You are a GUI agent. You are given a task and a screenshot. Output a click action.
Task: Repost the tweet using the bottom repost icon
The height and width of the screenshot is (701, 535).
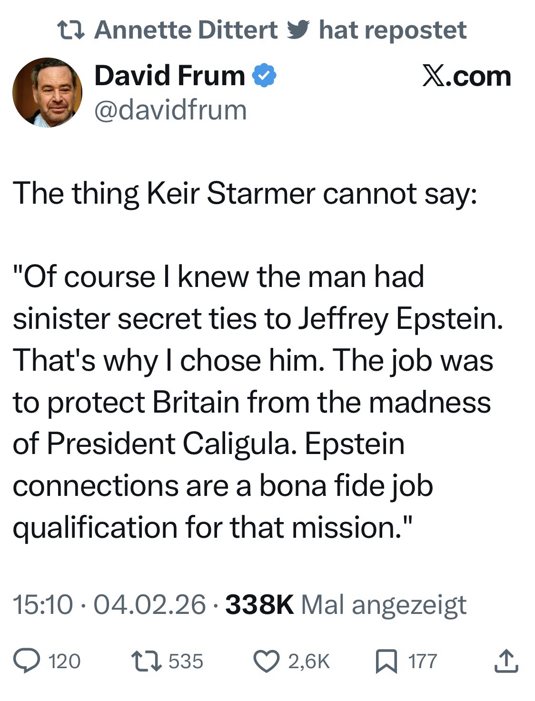[x=146, y=661]
